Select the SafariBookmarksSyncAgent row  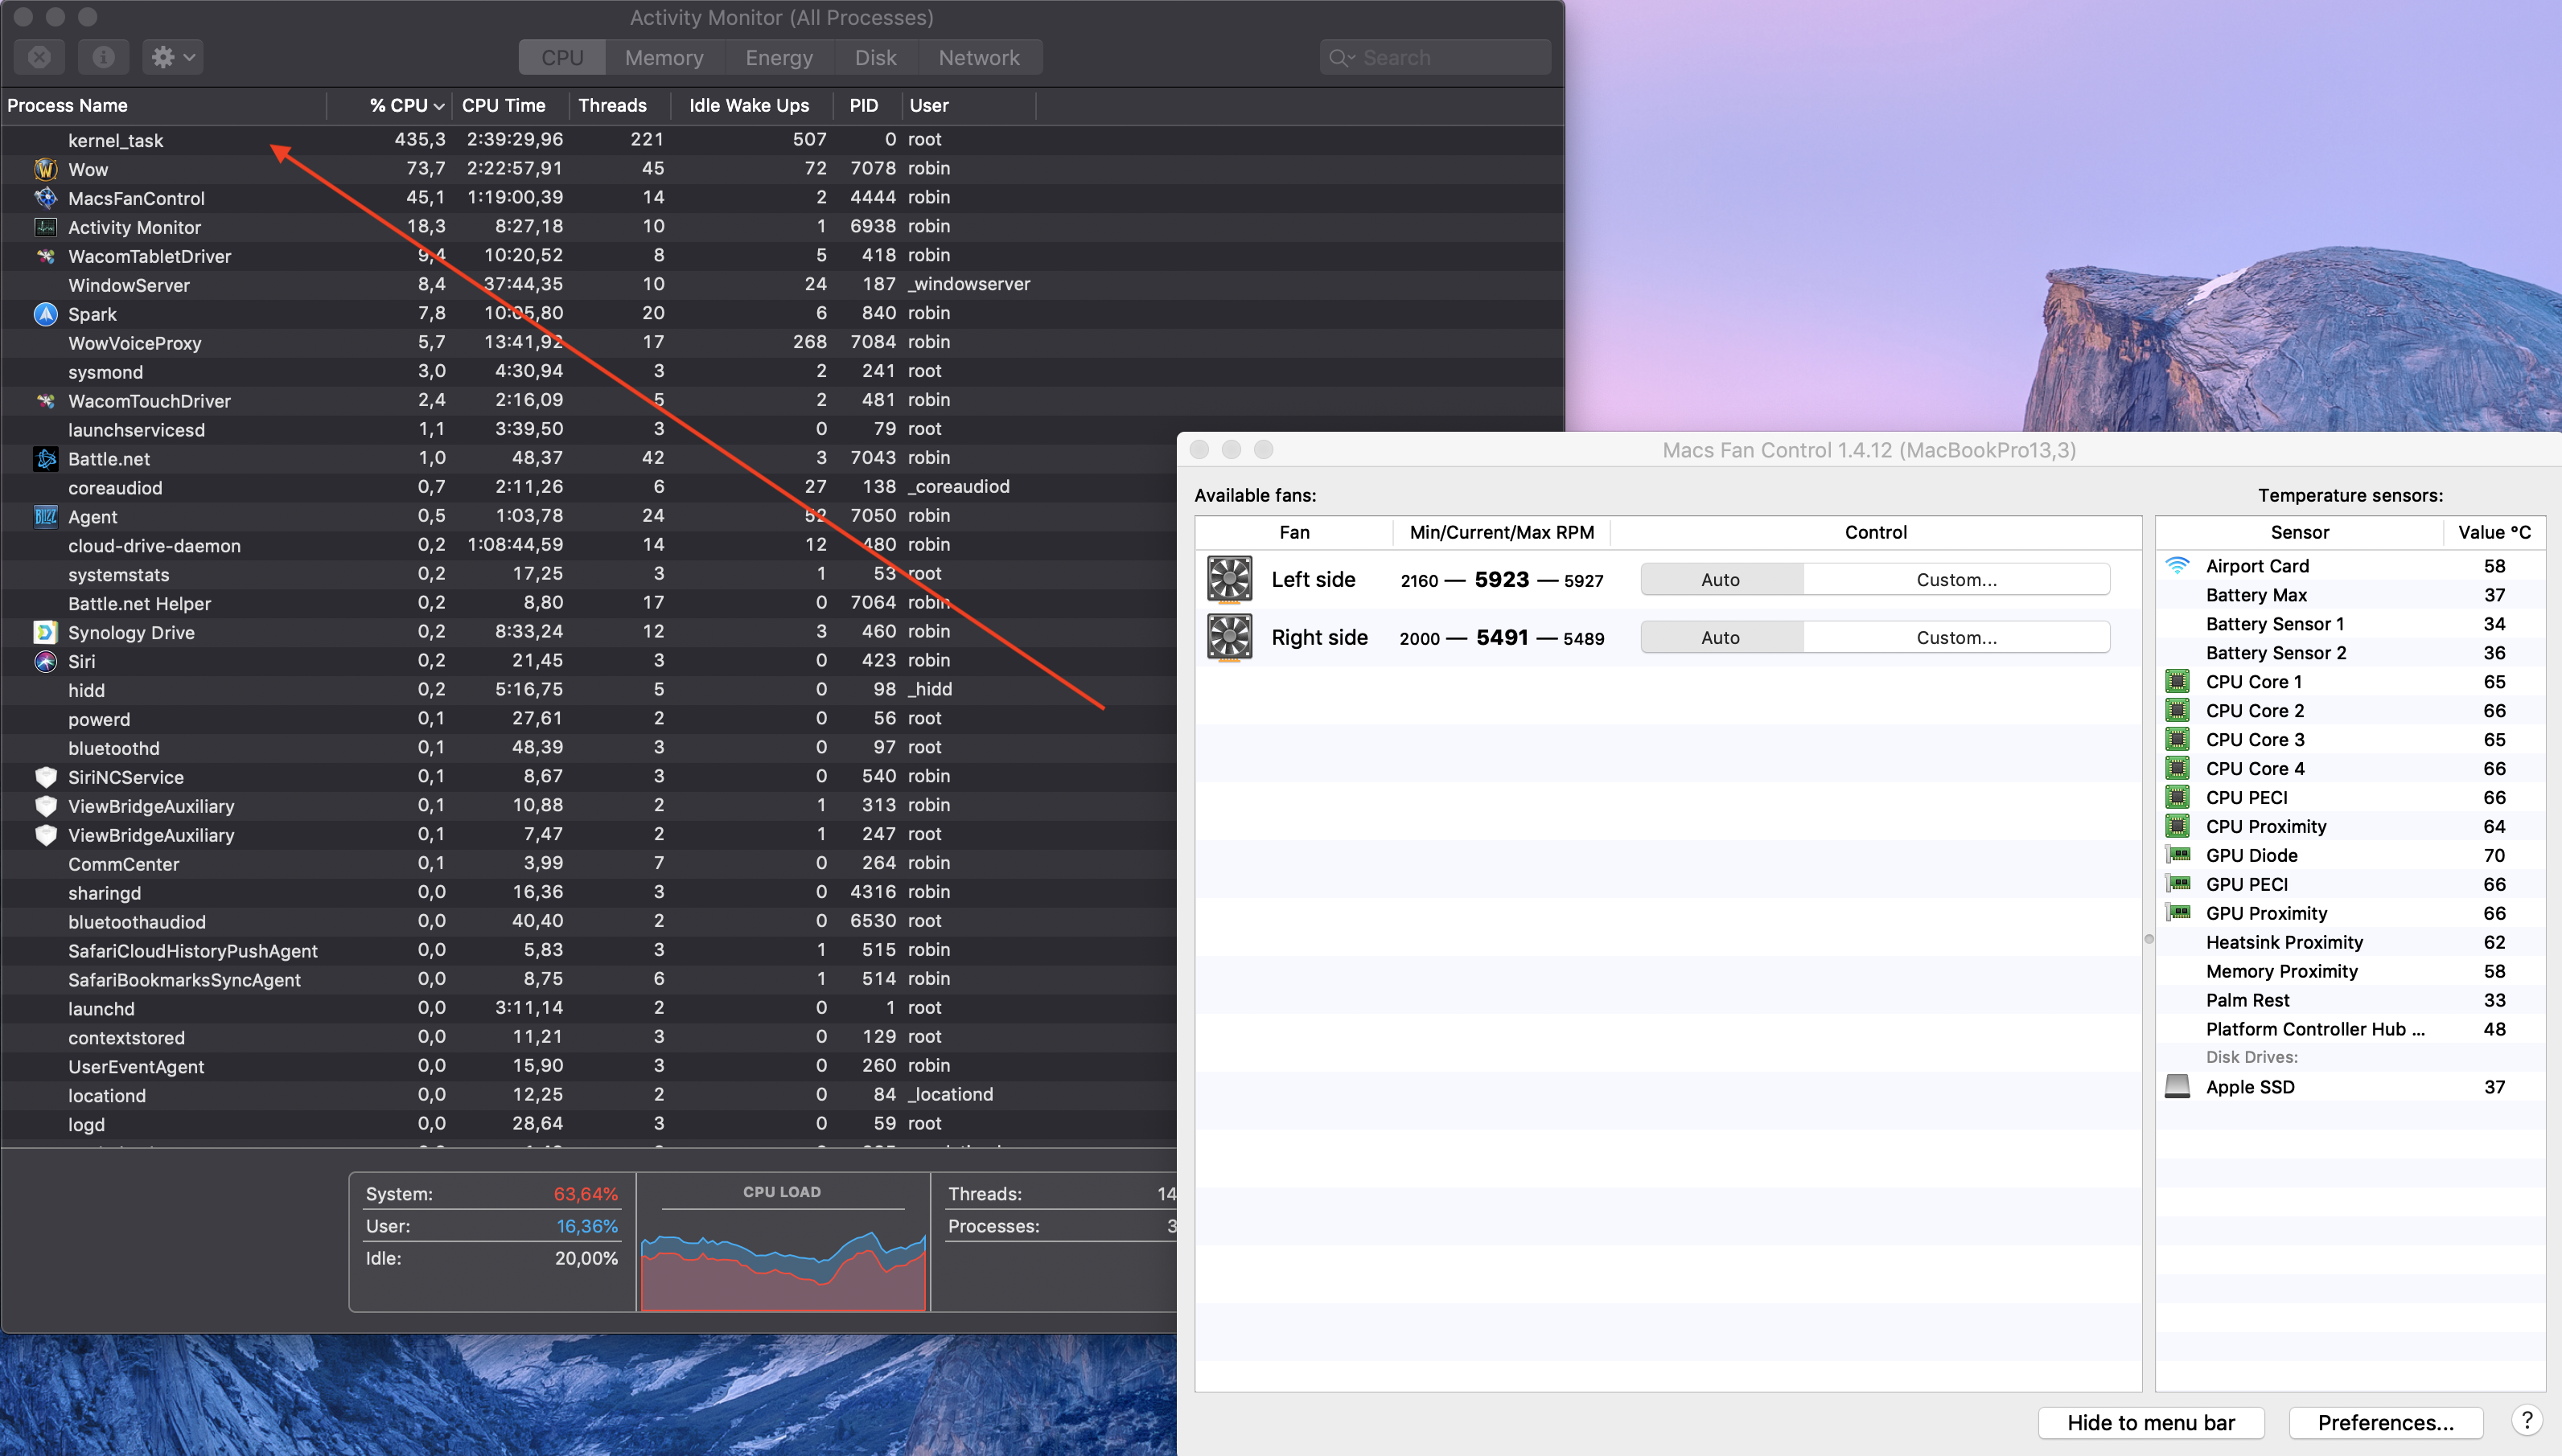coord(588,980)
